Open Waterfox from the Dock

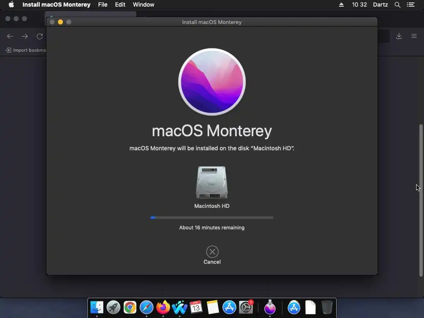coord(180,308)
